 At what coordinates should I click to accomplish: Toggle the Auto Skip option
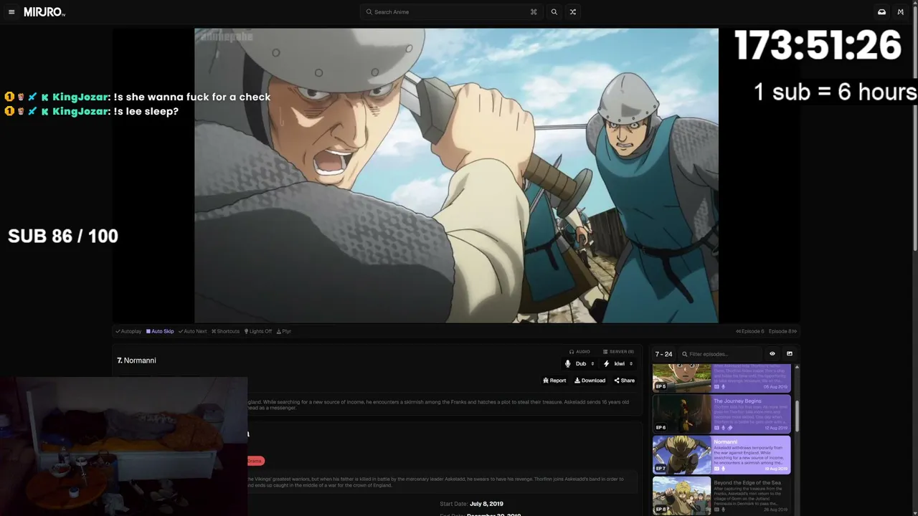tap(160, 331)
